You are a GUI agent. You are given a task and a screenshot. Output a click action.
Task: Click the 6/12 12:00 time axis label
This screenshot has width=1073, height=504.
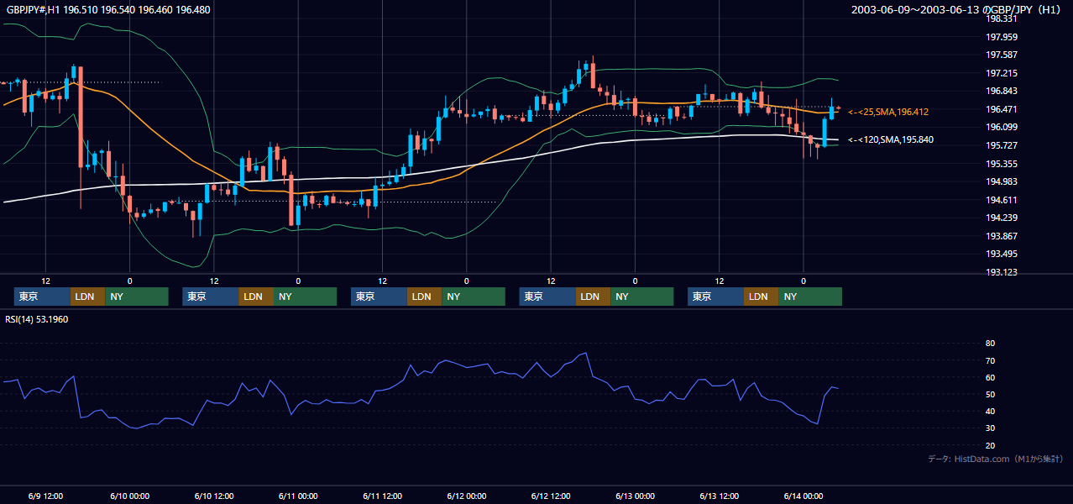[x=551, y=496]
